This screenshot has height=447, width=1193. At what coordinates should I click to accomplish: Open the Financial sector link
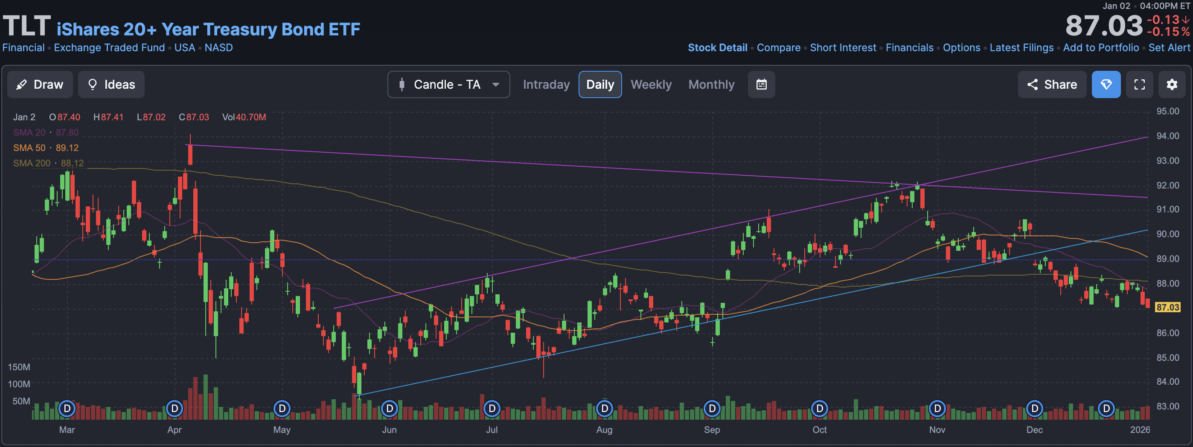23,48
